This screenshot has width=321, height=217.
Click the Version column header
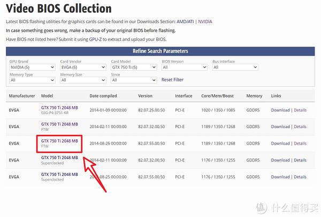(145, 96)
